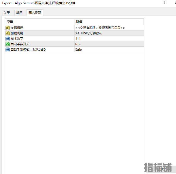
Task: Edit the magic number value 111
Action: (x=109, y=39)
